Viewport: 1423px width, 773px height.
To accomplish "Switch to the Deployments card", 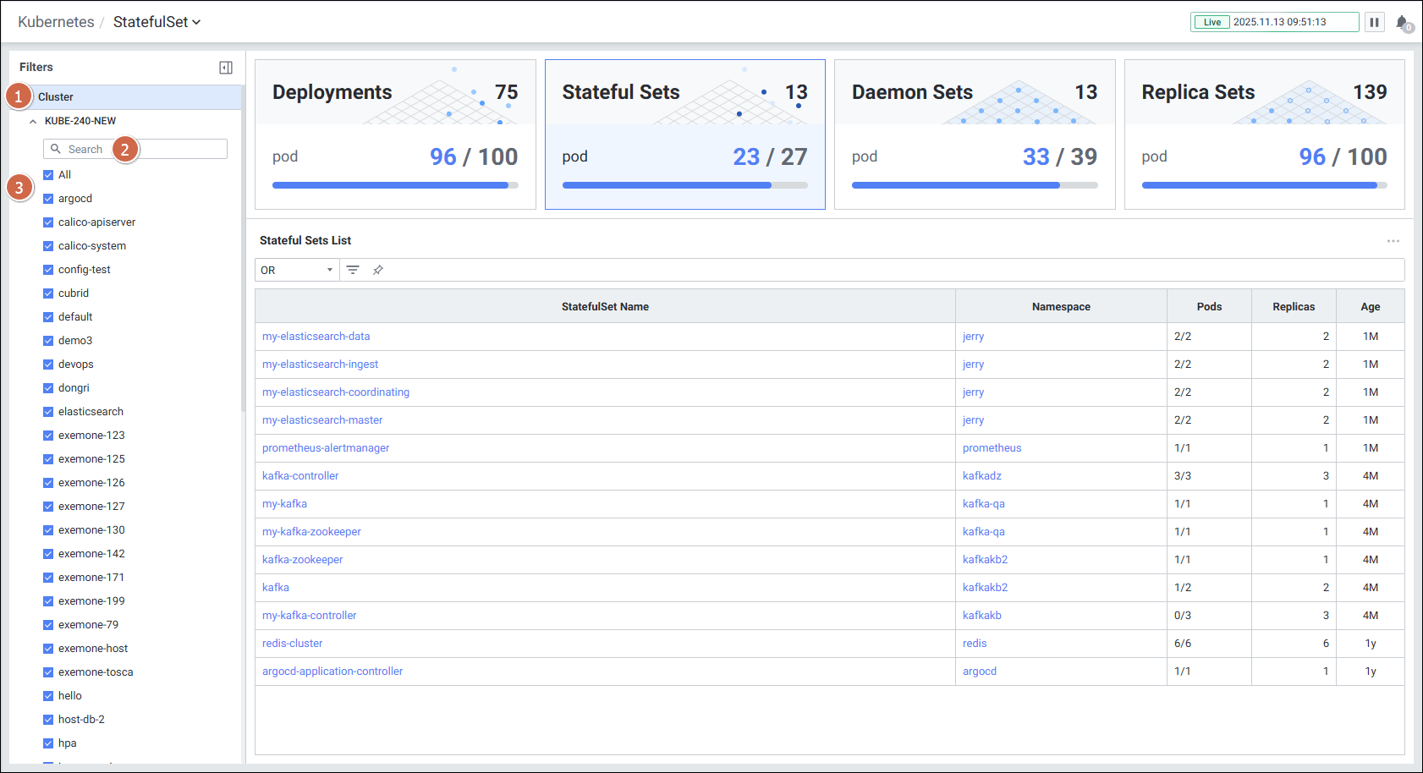I will 395,134.
